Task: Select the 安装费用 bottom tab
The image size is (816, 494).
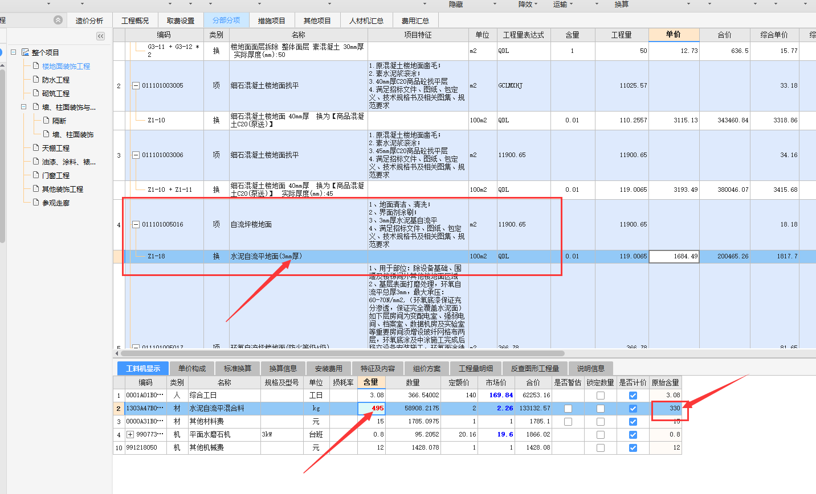Action: [x=329, y=368]
